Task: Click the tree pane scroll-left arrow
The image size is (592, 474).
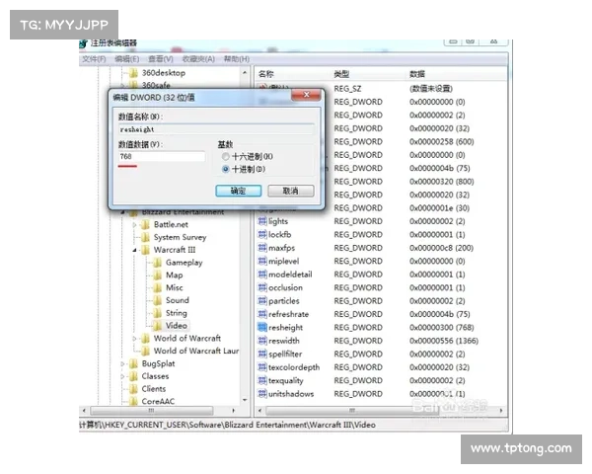Action: click(x=84, y=410)
